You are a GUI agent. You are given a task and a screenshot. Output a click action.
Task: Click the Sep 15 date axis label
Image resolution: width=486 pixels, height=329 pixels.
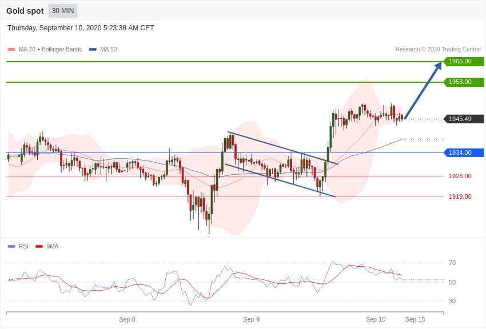415,319
